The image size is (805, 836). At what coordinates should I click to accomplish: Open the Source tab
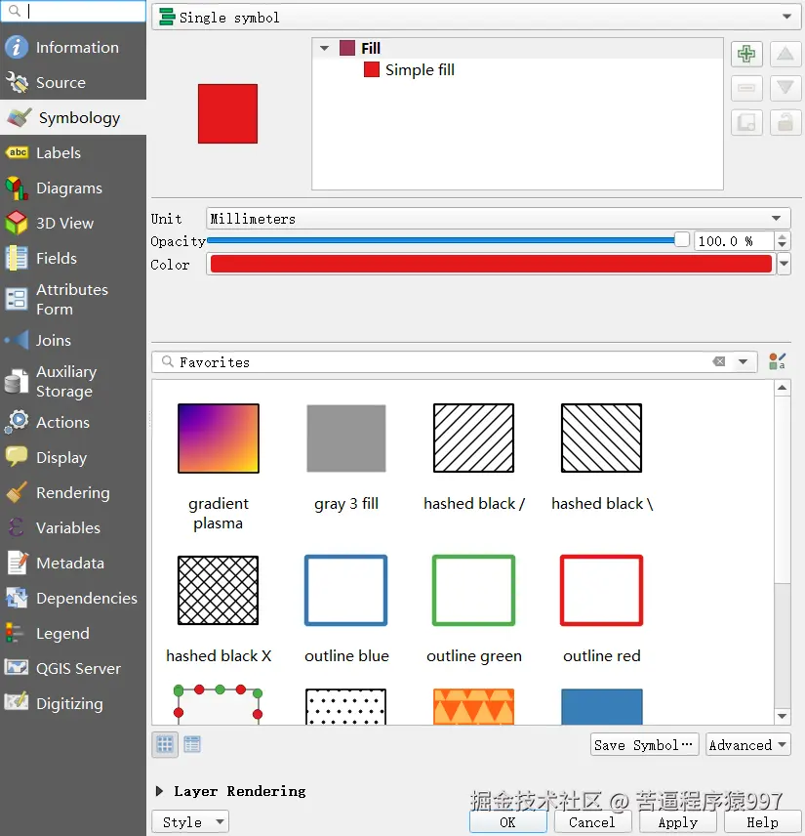[73, 83]
